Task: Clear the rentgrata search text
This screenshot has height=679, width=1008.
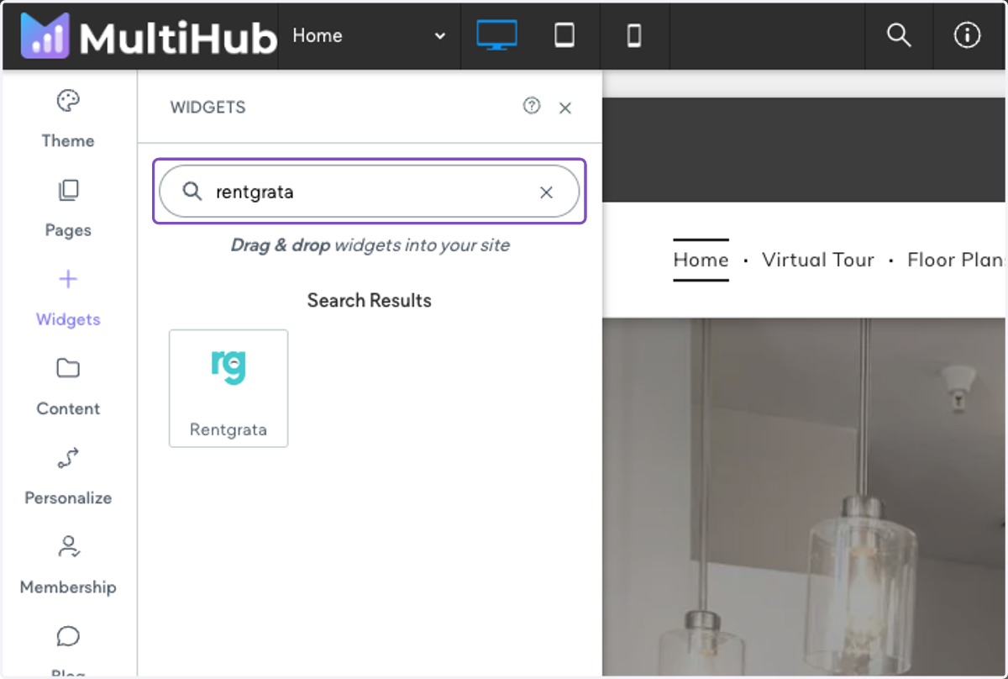Action: click(546, 192)
